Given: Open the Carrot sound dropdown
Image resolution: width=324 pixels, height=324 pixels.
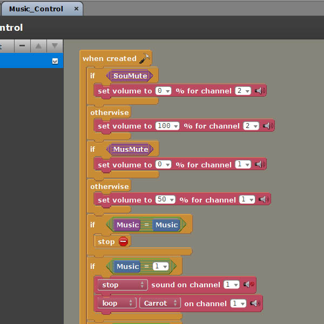Looking at the screenshot, I should coord(159,303).
